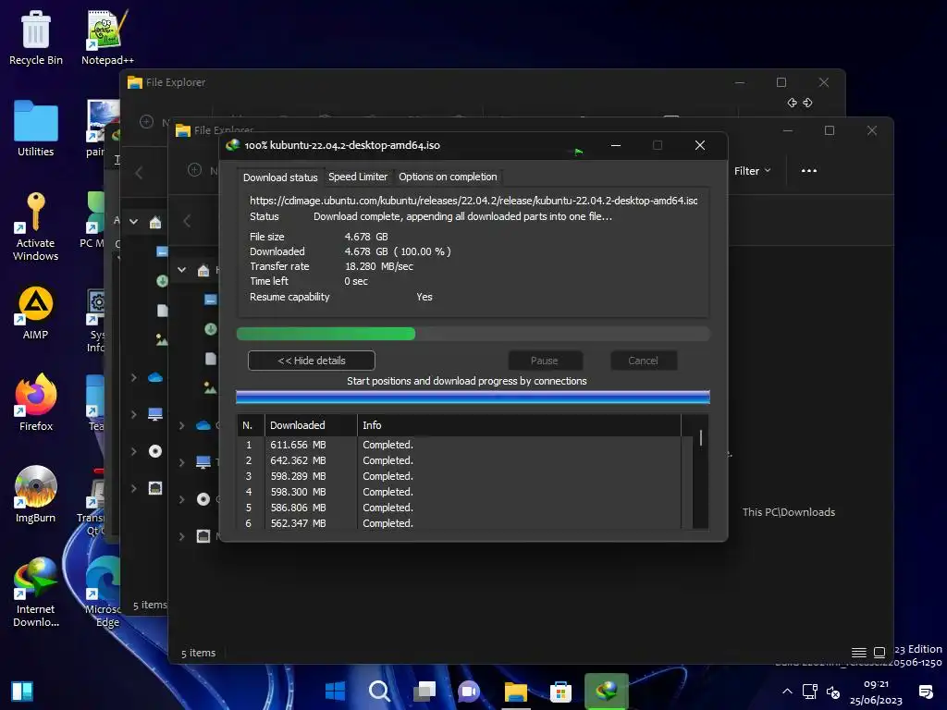Open the Recycle Bin desktop icon
This screenshot has width=947, height=710.
[36, 37]
